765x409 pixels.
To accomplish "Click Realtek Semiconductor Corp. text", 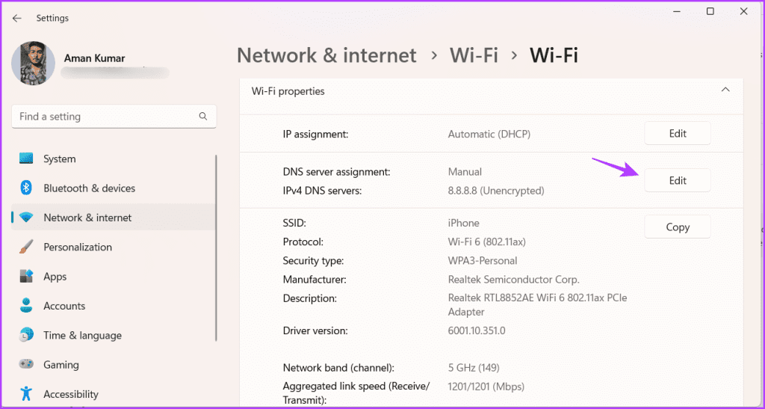I will [x=513, y=280].
